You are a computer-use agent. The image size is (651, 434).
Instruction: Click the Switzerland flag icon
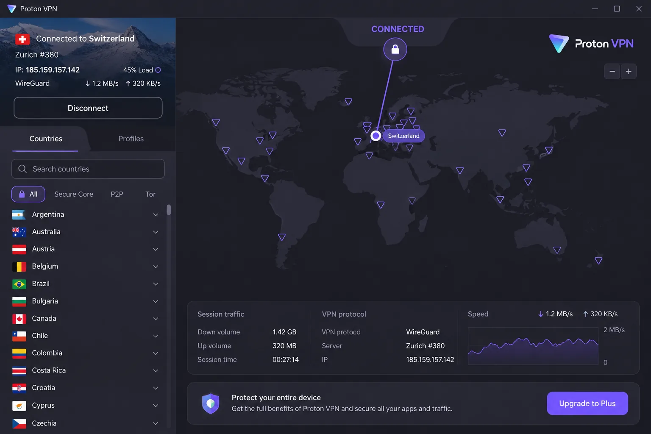pos(22,39)
